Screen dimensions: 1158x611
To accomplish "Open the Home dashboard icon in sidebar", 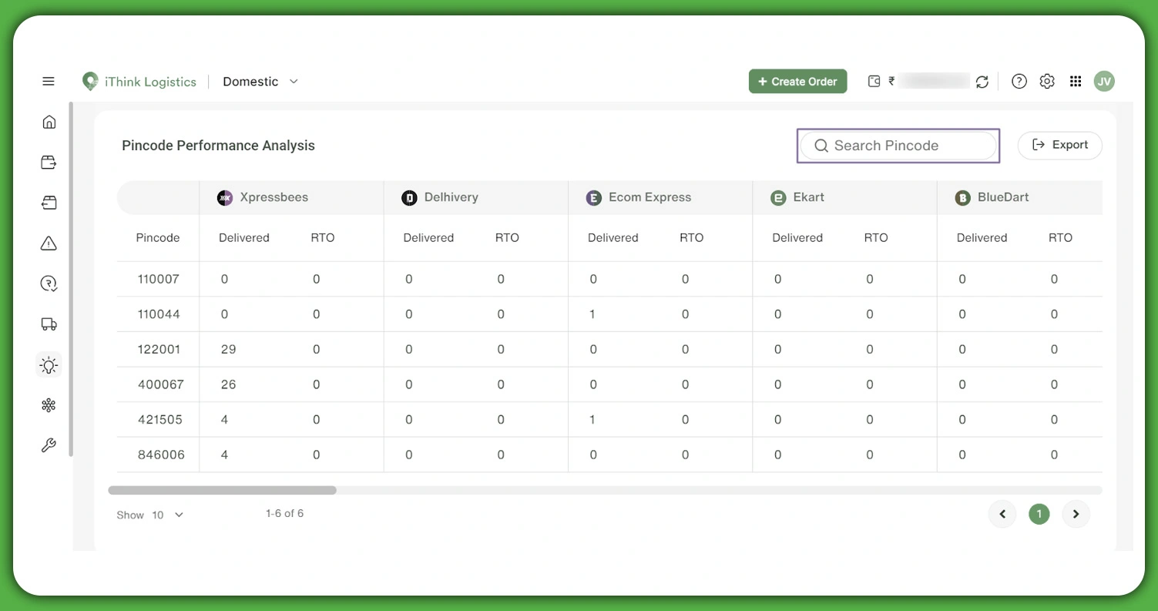I will click(49, 122).
